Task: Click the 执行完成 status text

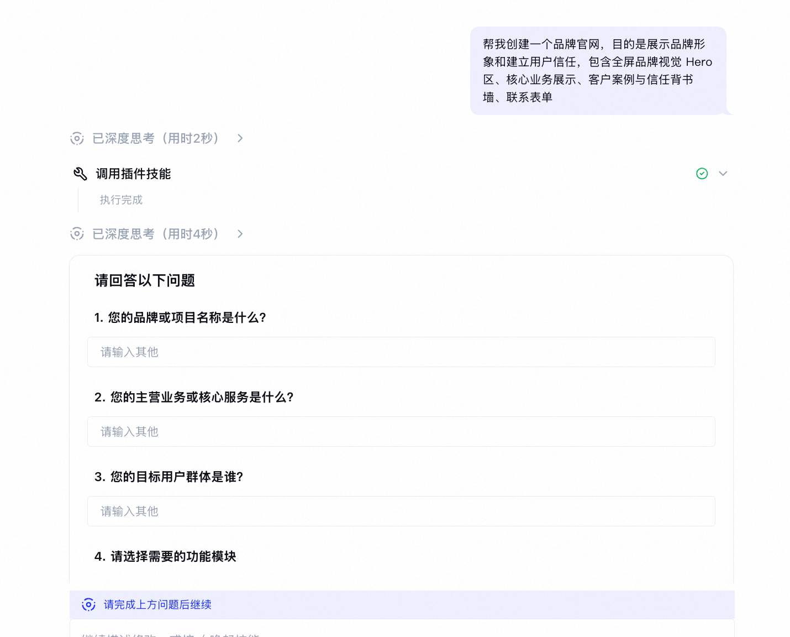Action: 121,200
